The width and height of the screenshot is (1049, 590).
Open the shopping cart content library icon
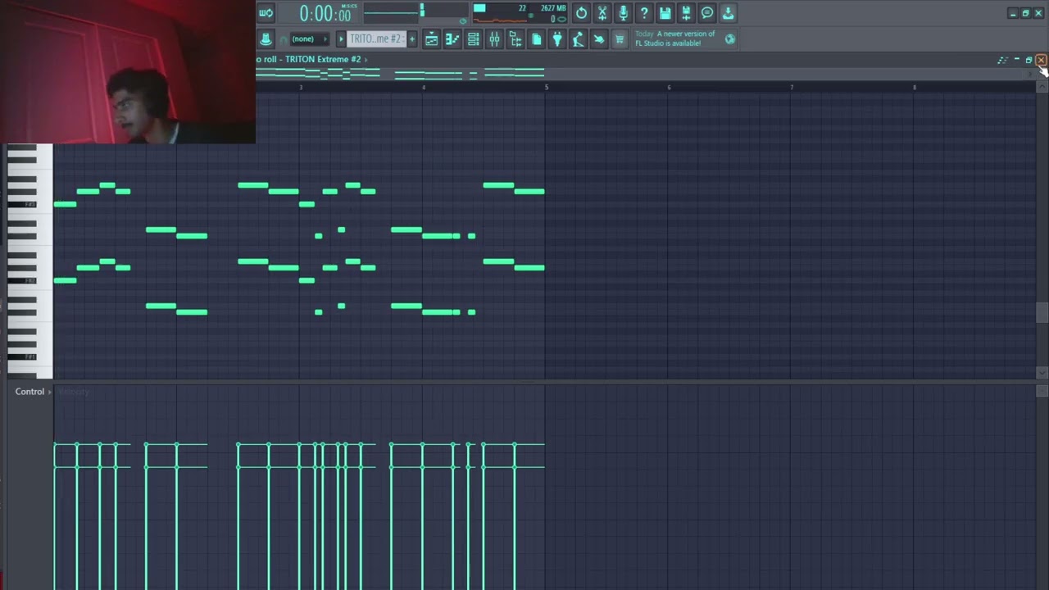coord(620,39)
